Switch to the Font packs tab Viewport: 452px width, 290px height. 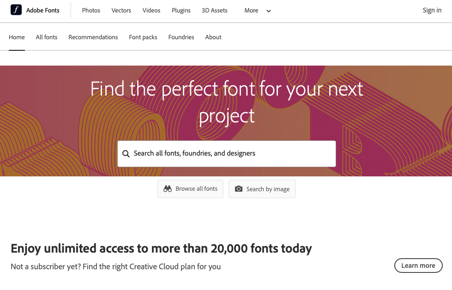143,37
